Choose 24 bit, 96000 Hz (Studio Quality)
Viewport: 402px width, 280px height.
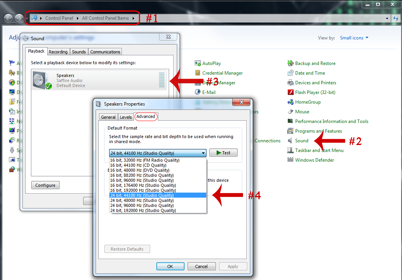pos(158,205)
